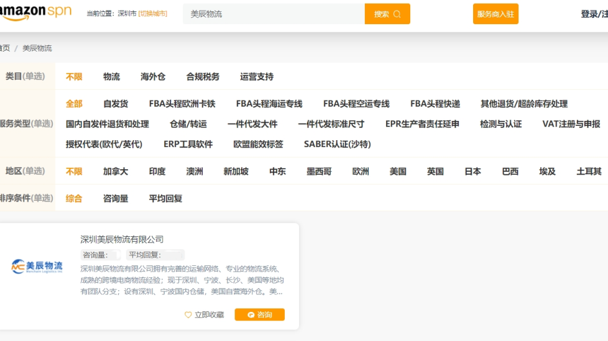Choose 授权代表(欧代/英代) service type
This screenshot has width=608, height=341.
click(104, 144)
